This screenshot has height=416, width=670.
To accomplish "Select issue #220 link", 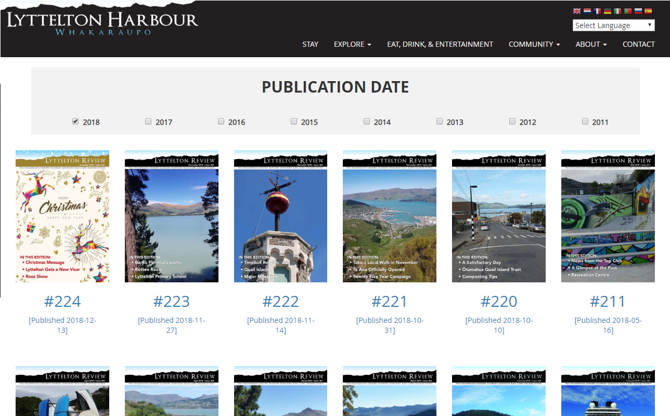I will [499, 301].
